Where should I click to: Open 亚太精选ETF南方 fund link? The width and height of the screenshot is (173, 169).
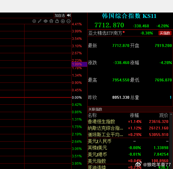(105, 33)
